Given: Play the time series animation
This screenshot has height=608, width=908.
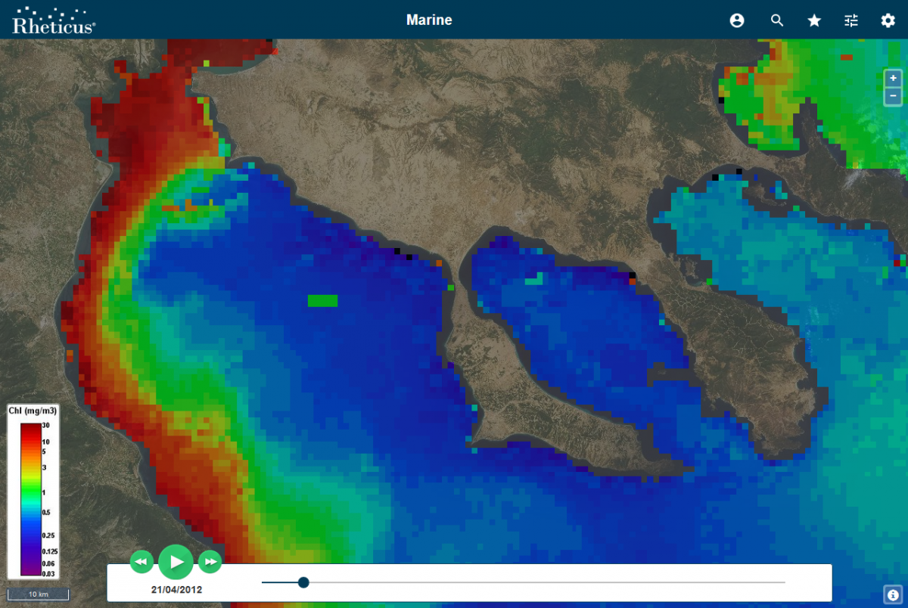Looking at the screenshot, I should click(176, 562).
